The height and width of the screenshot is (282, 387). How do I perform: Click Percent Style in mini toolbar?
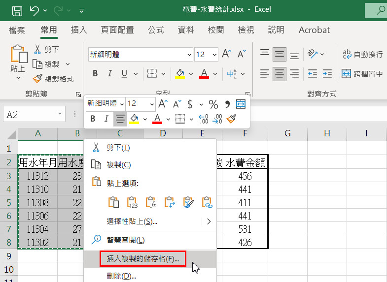[x=213, y=104]
